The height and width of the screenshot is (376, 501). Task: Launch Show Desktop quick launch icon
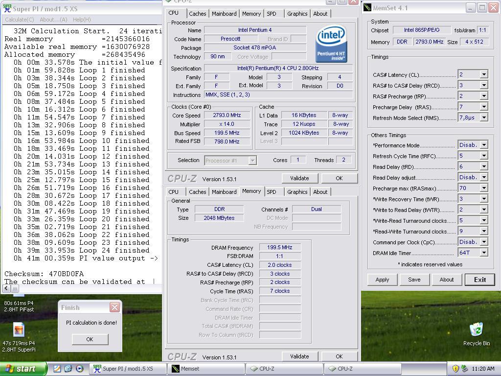[x=57, y=369]
